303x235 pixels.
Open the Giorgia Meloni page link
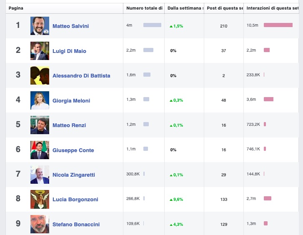point(71,101)
